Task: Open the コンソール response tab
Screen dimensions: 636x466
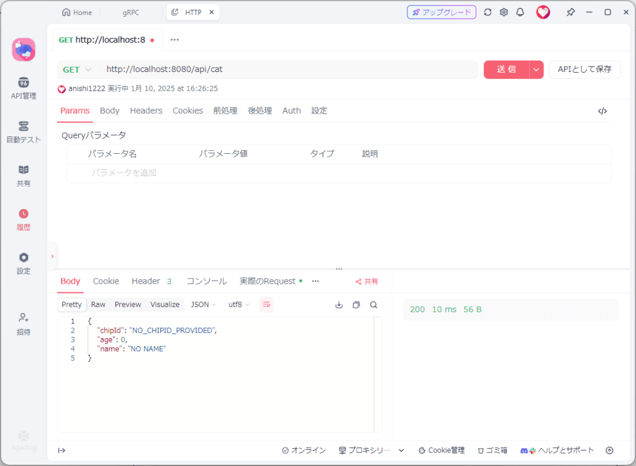Action: [206, 281]
